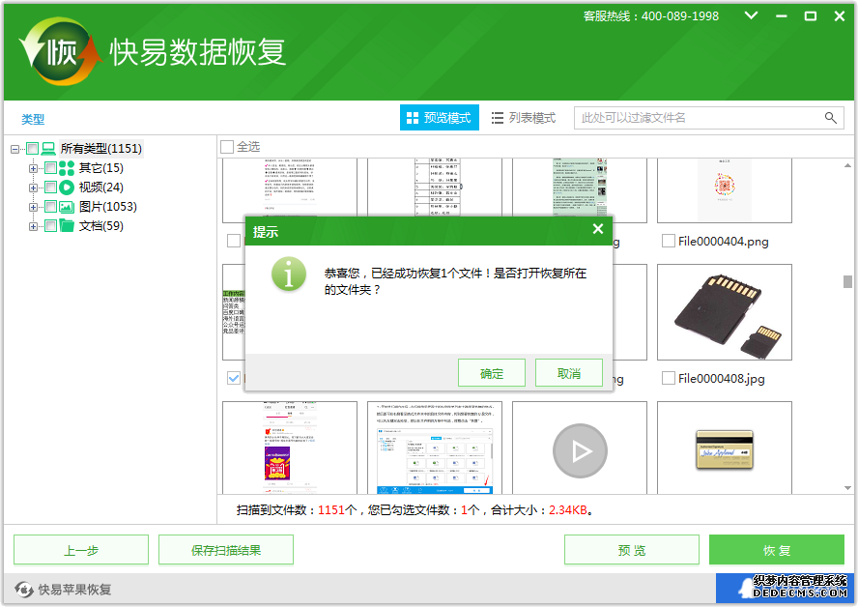Click the info icon in the dialog
Viewport: 858px width, 607px height.
click(x=288, y=274)
